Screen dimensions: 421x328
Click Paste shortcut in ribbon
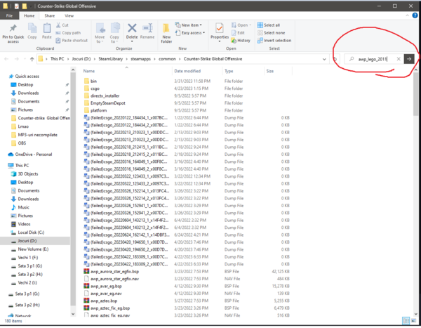72,40
